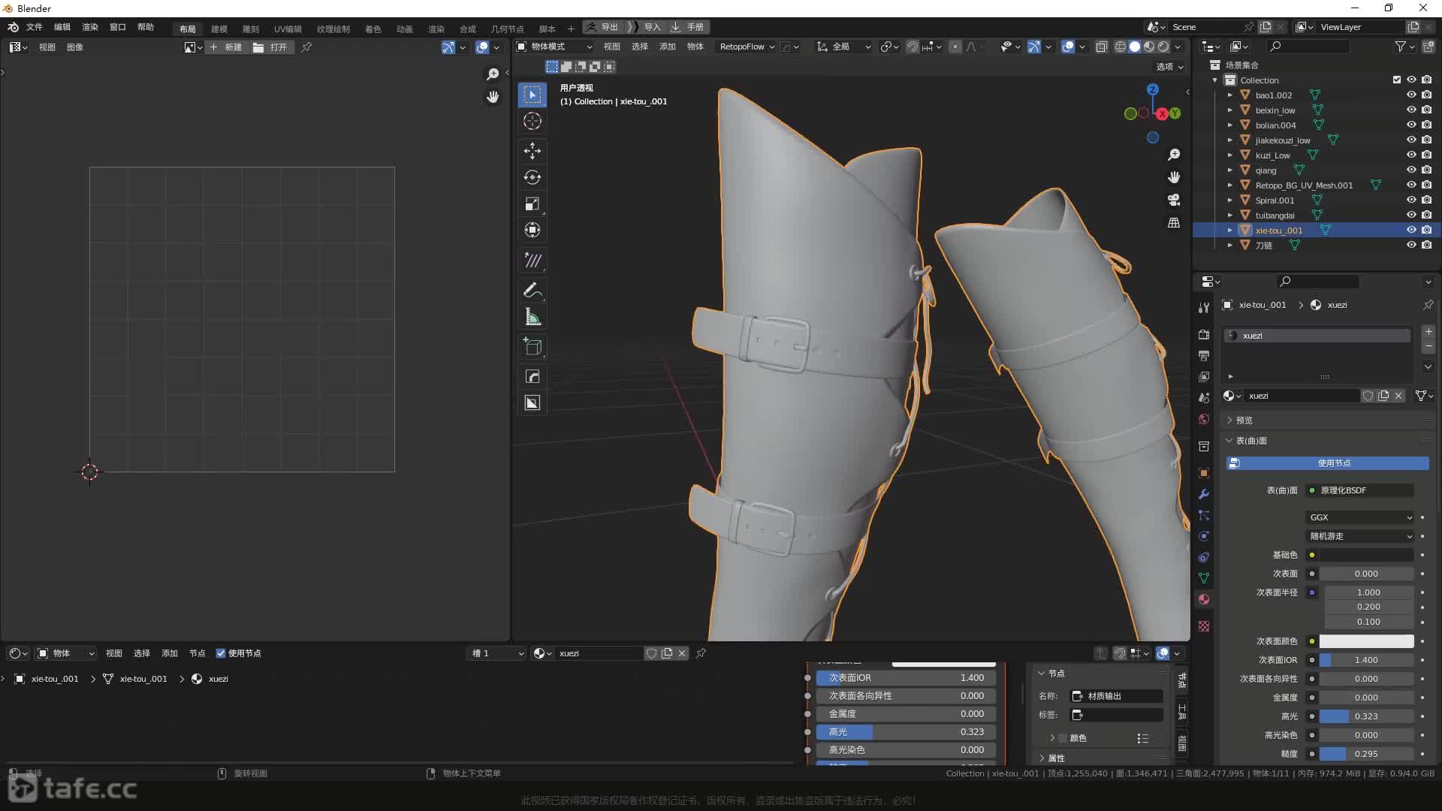Click 选项 button in viewport

click(1169, 67)
